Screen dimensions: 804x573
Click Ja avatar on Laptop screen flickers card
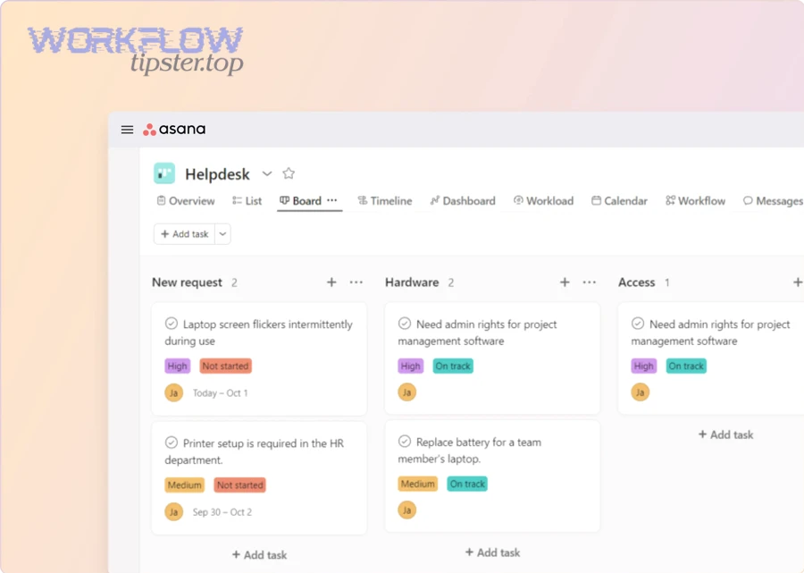point(174,393)
